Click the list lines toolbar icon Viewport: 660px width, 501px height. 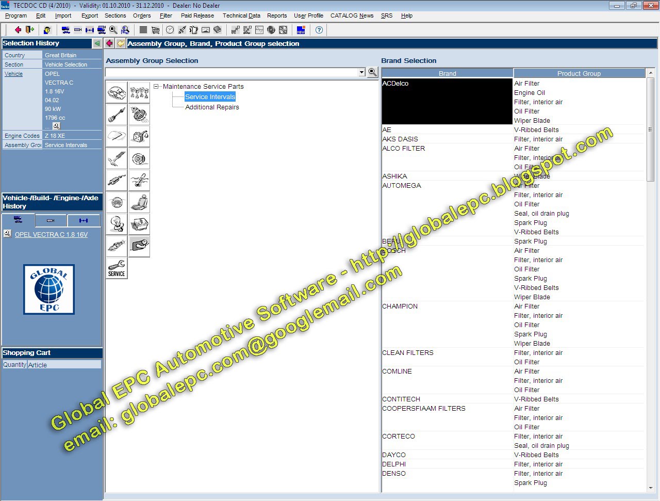143,30
